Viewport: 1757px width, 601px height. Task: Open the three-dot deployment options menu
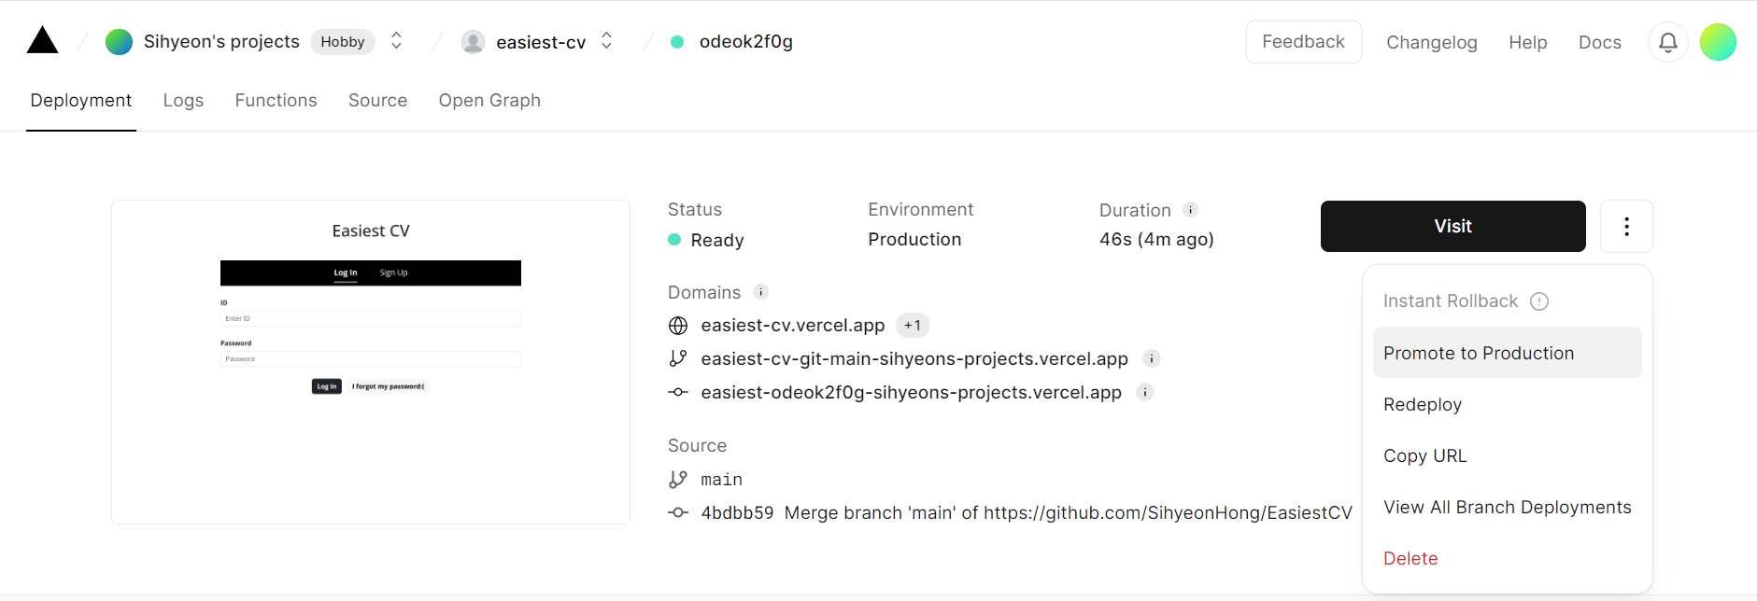1626,227
